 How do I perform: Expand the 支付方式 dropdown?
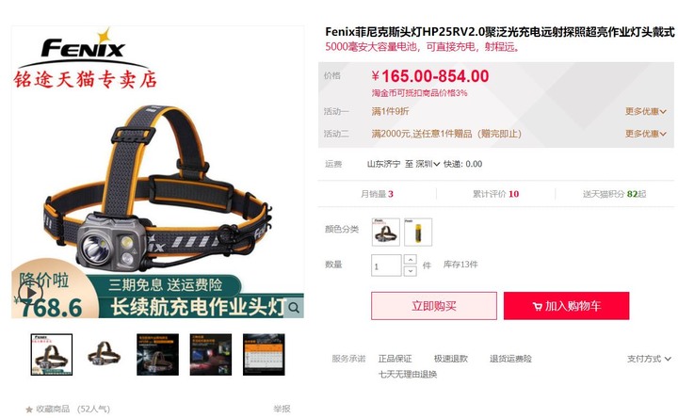649,359
